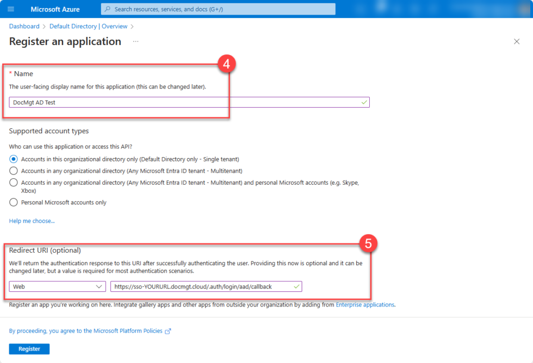Click the green checkmark in the Name field

pos(365,102)
